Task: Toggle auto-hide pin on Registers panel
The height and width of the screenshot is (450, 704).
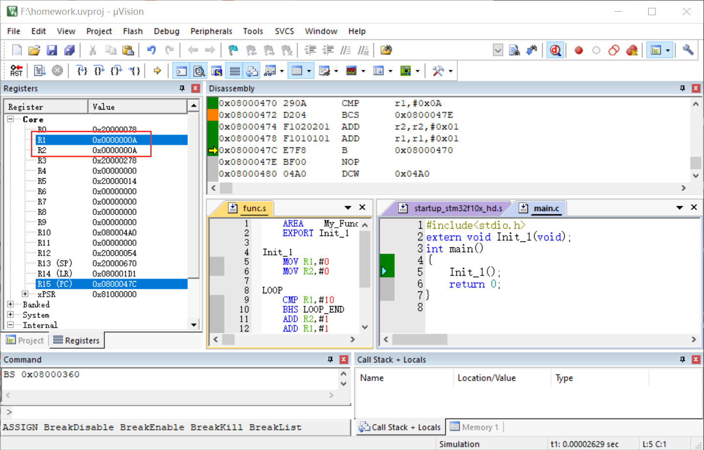Action: click(182, 88)
